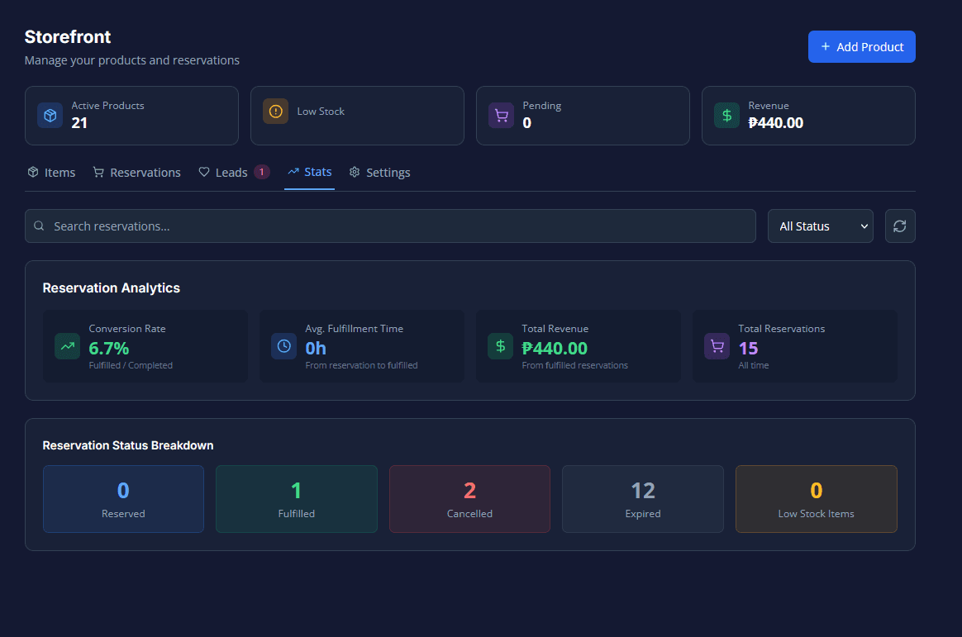Click the Revenue dollar sign icon
Viewport: 962px width, 637px height.
(726, 115)
